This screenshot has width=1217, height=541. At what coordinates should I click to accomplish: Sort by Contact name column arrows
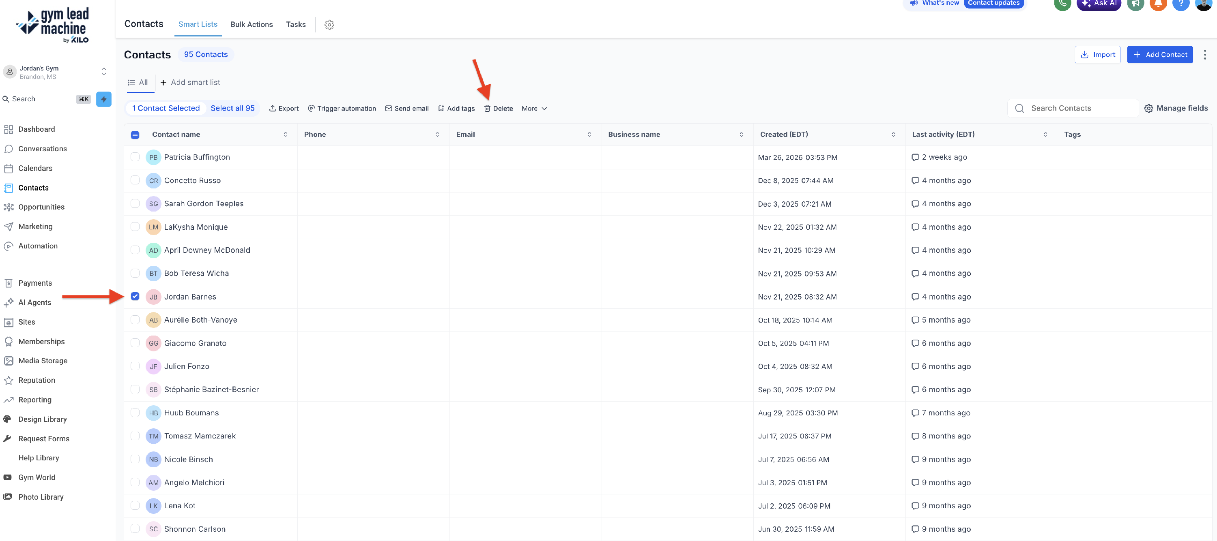click(x=285, y=135)
